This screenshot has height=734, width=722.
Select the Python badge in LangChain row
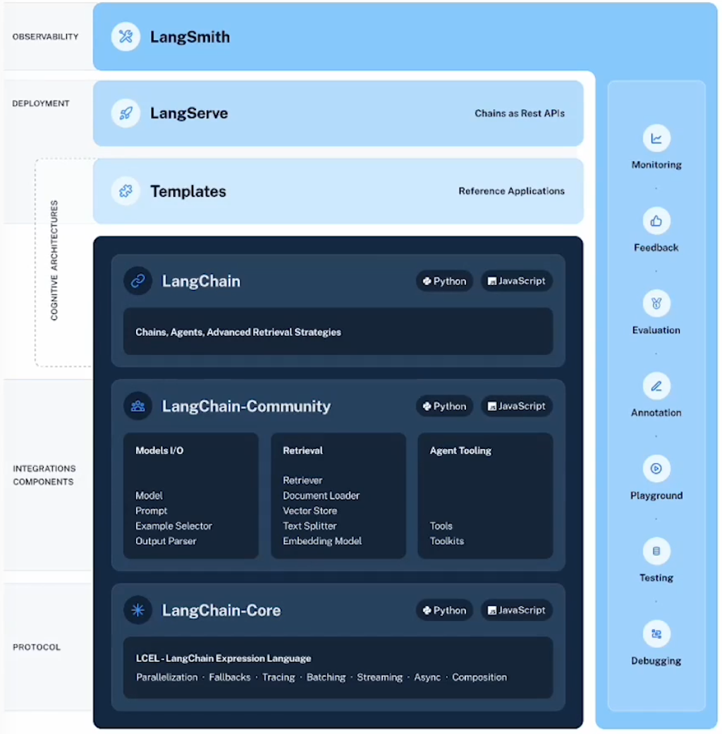point(444,281)
